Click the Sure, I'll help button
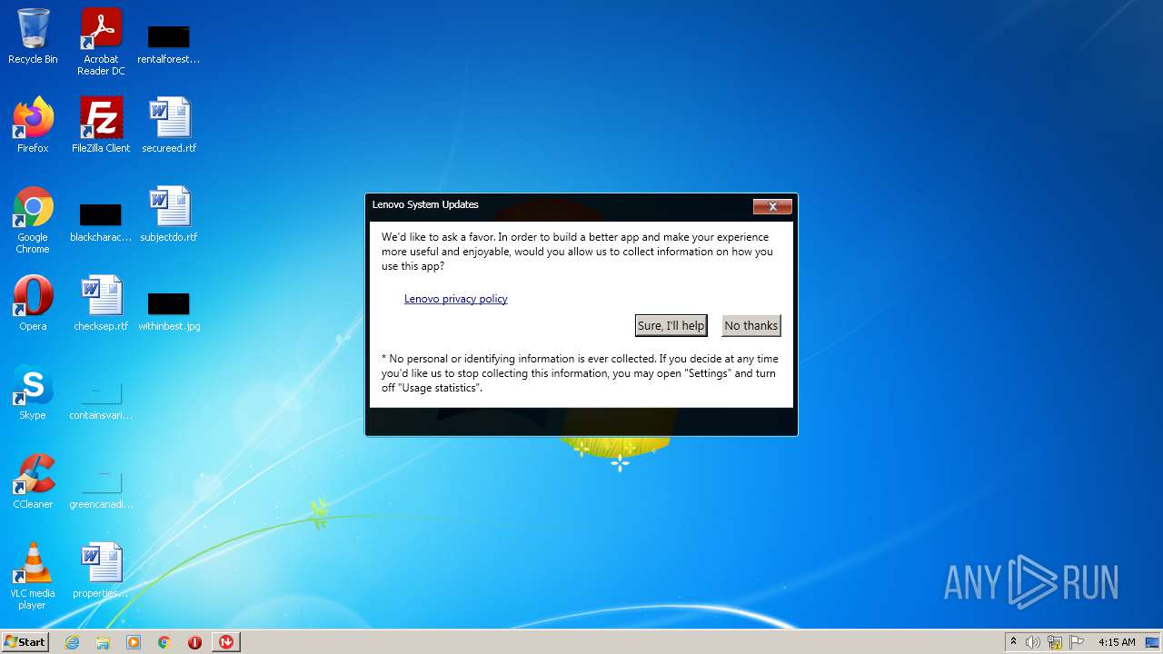 (x=671, y=325)
